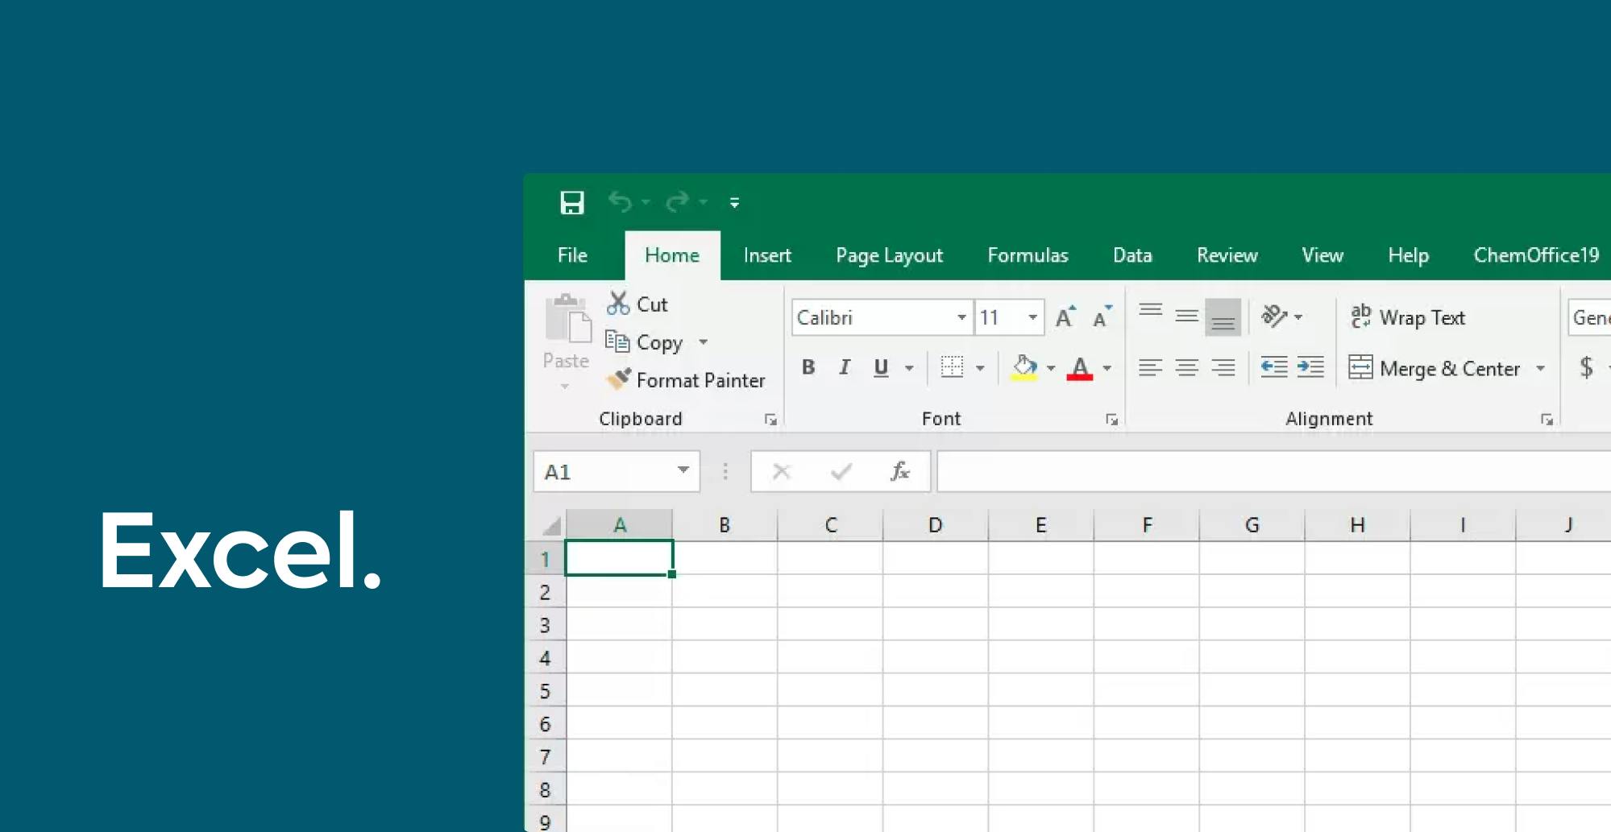Toggle Bold formatting
The image size is (1611, 832).
point(808,368)
